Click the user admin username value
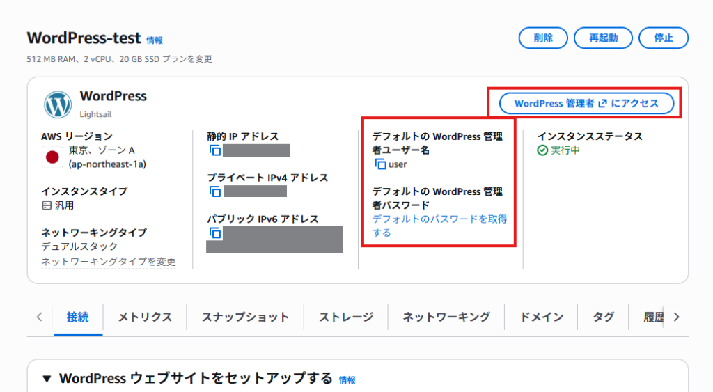This screenshot has height=392, width=713. [398, 164]
